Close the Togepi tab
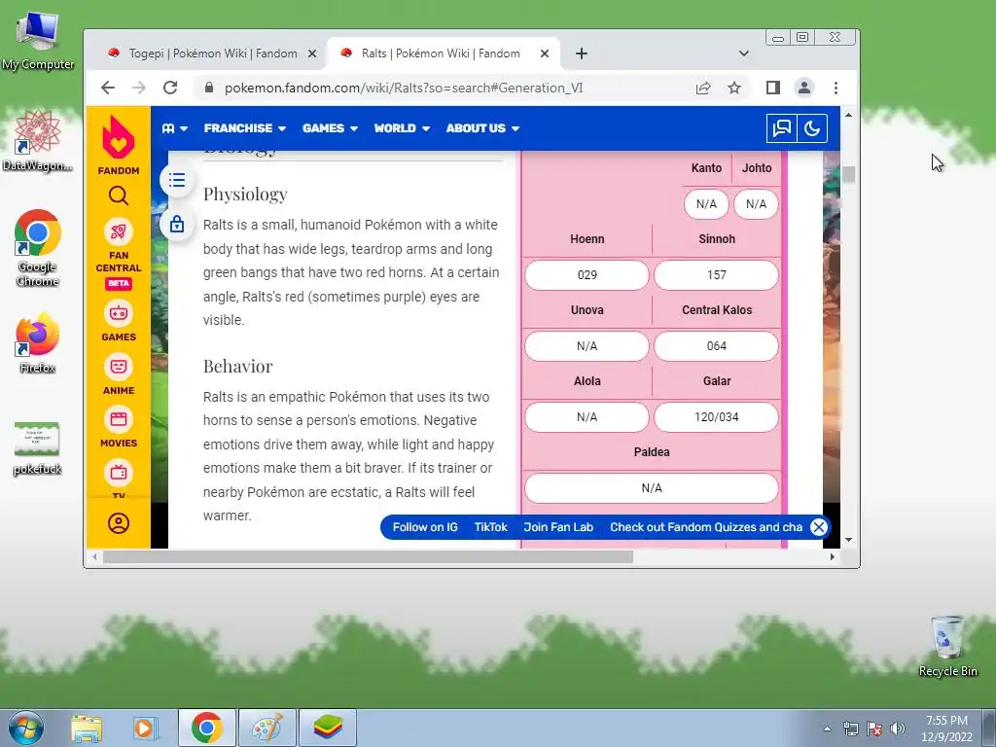 (x=312, y=54)
